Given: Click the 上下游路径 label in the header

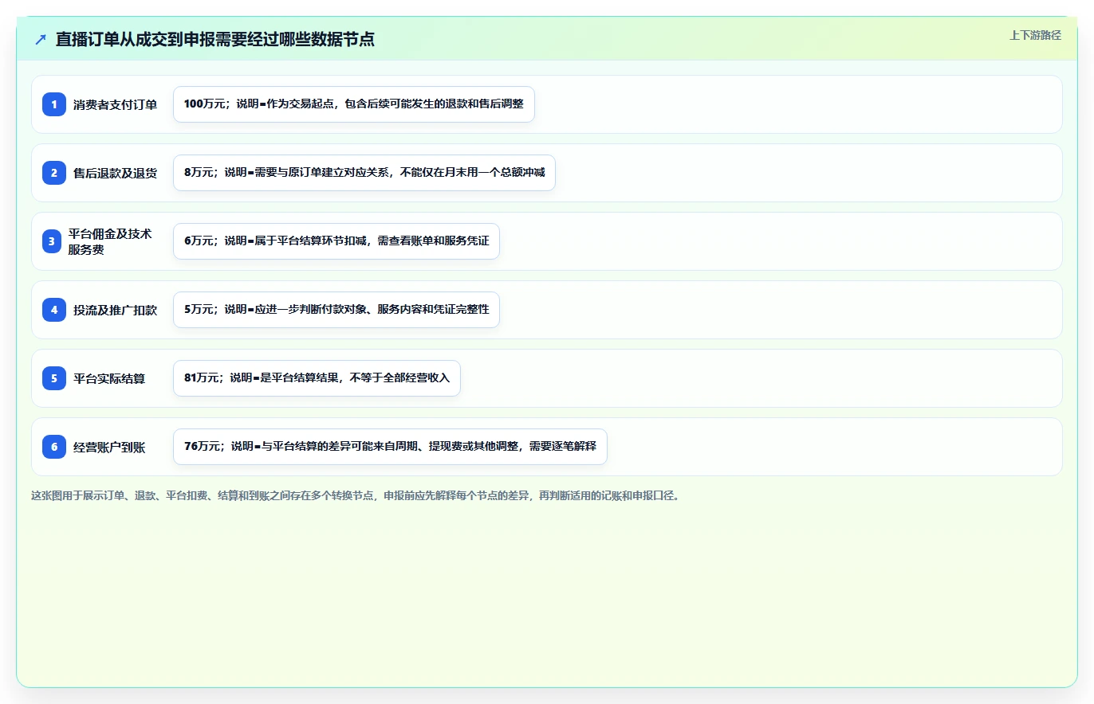Looking at the screenshot, I should [x=1035, y=35].
